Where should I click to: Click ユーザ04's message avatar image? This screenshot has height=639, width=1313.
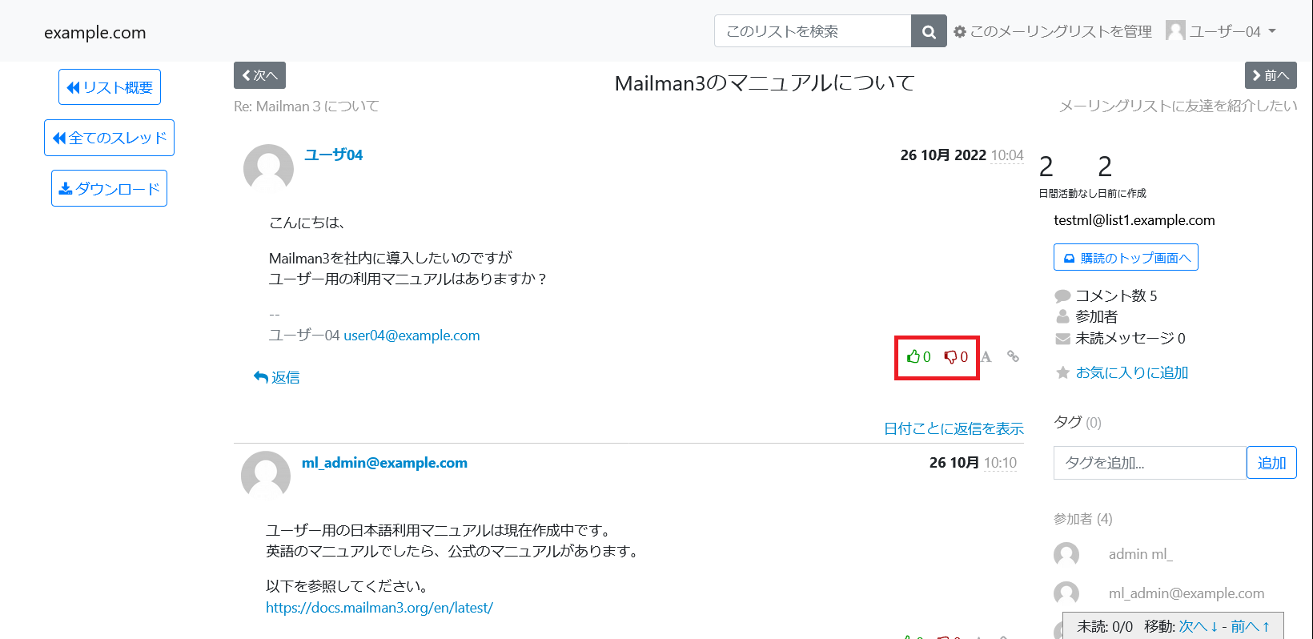pyautogui.click(x=268, y=168)
